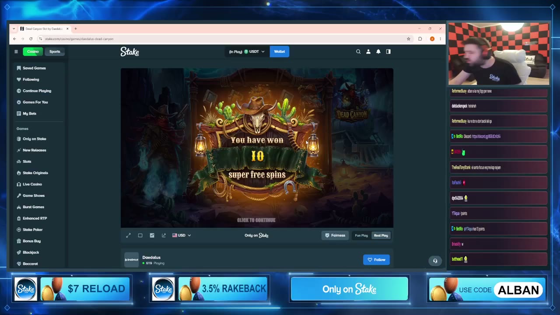Pop out the game with popout icon
560x315 pixels.
point(164,235)
